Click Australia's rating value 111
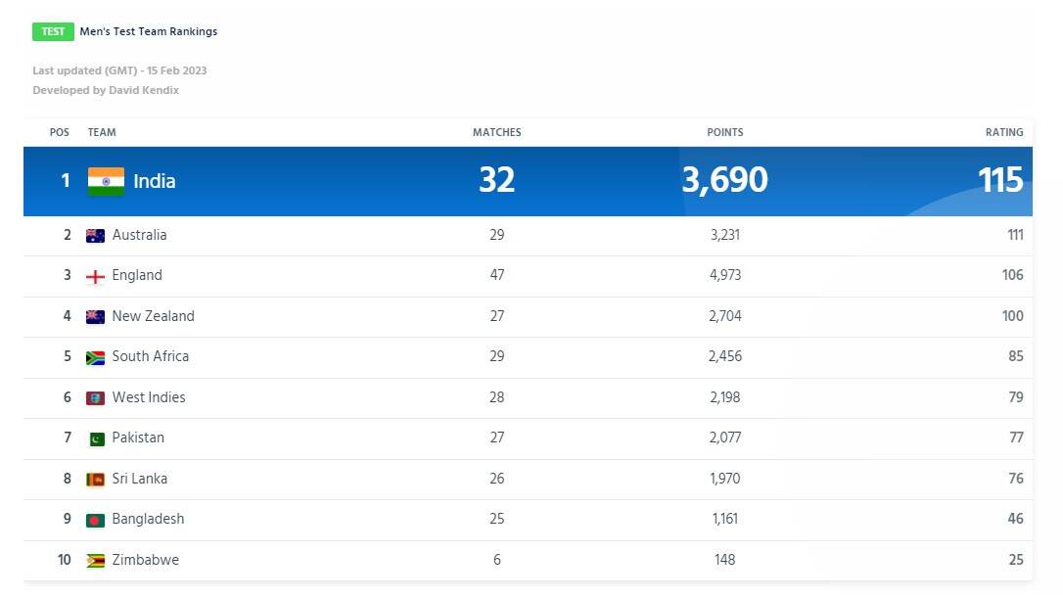 pyautogui.click(x=1016, y=235)
